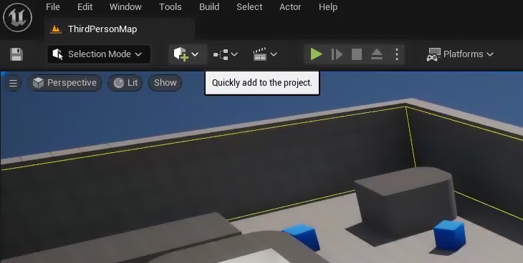
Task: Open the Select menu
Action: [x=249, y=7]
